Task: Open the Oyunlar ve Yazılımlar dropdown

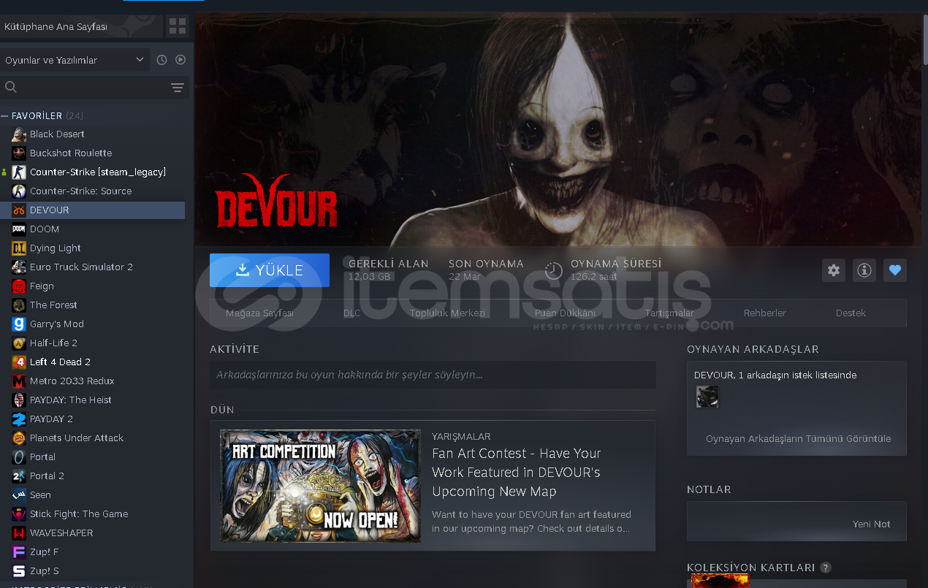Action: pyautogui.click(x=75, y=60)
